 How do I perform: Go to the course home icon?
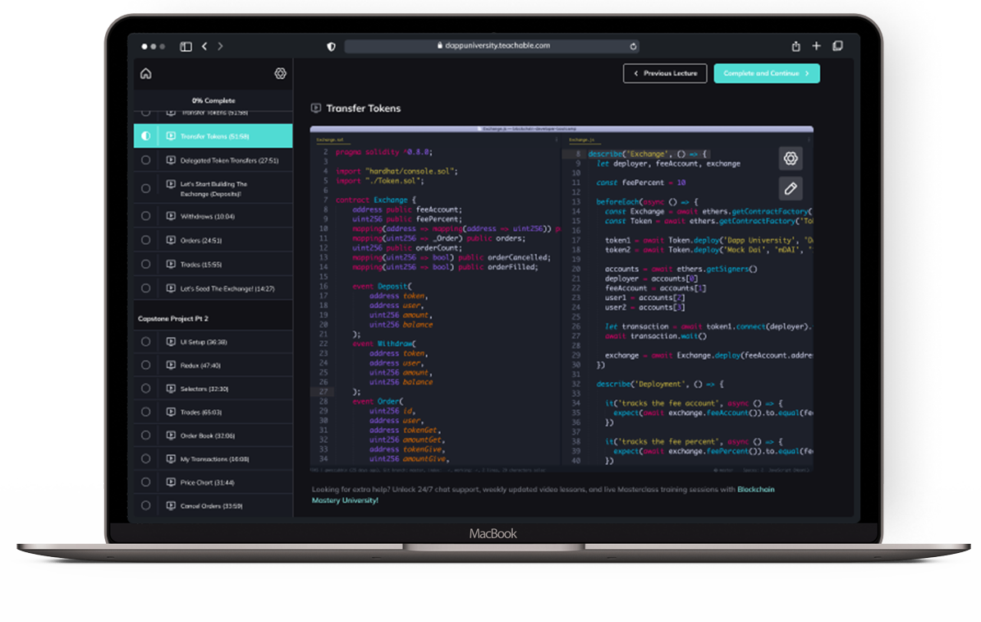click(146, 74)
